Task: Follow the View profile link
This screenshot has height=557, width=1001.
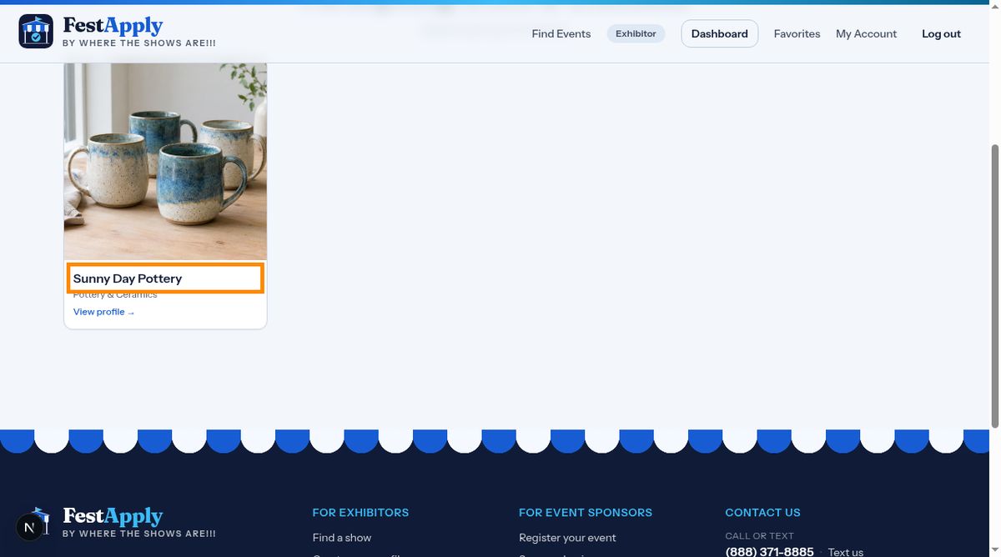Action: [103, 312]
